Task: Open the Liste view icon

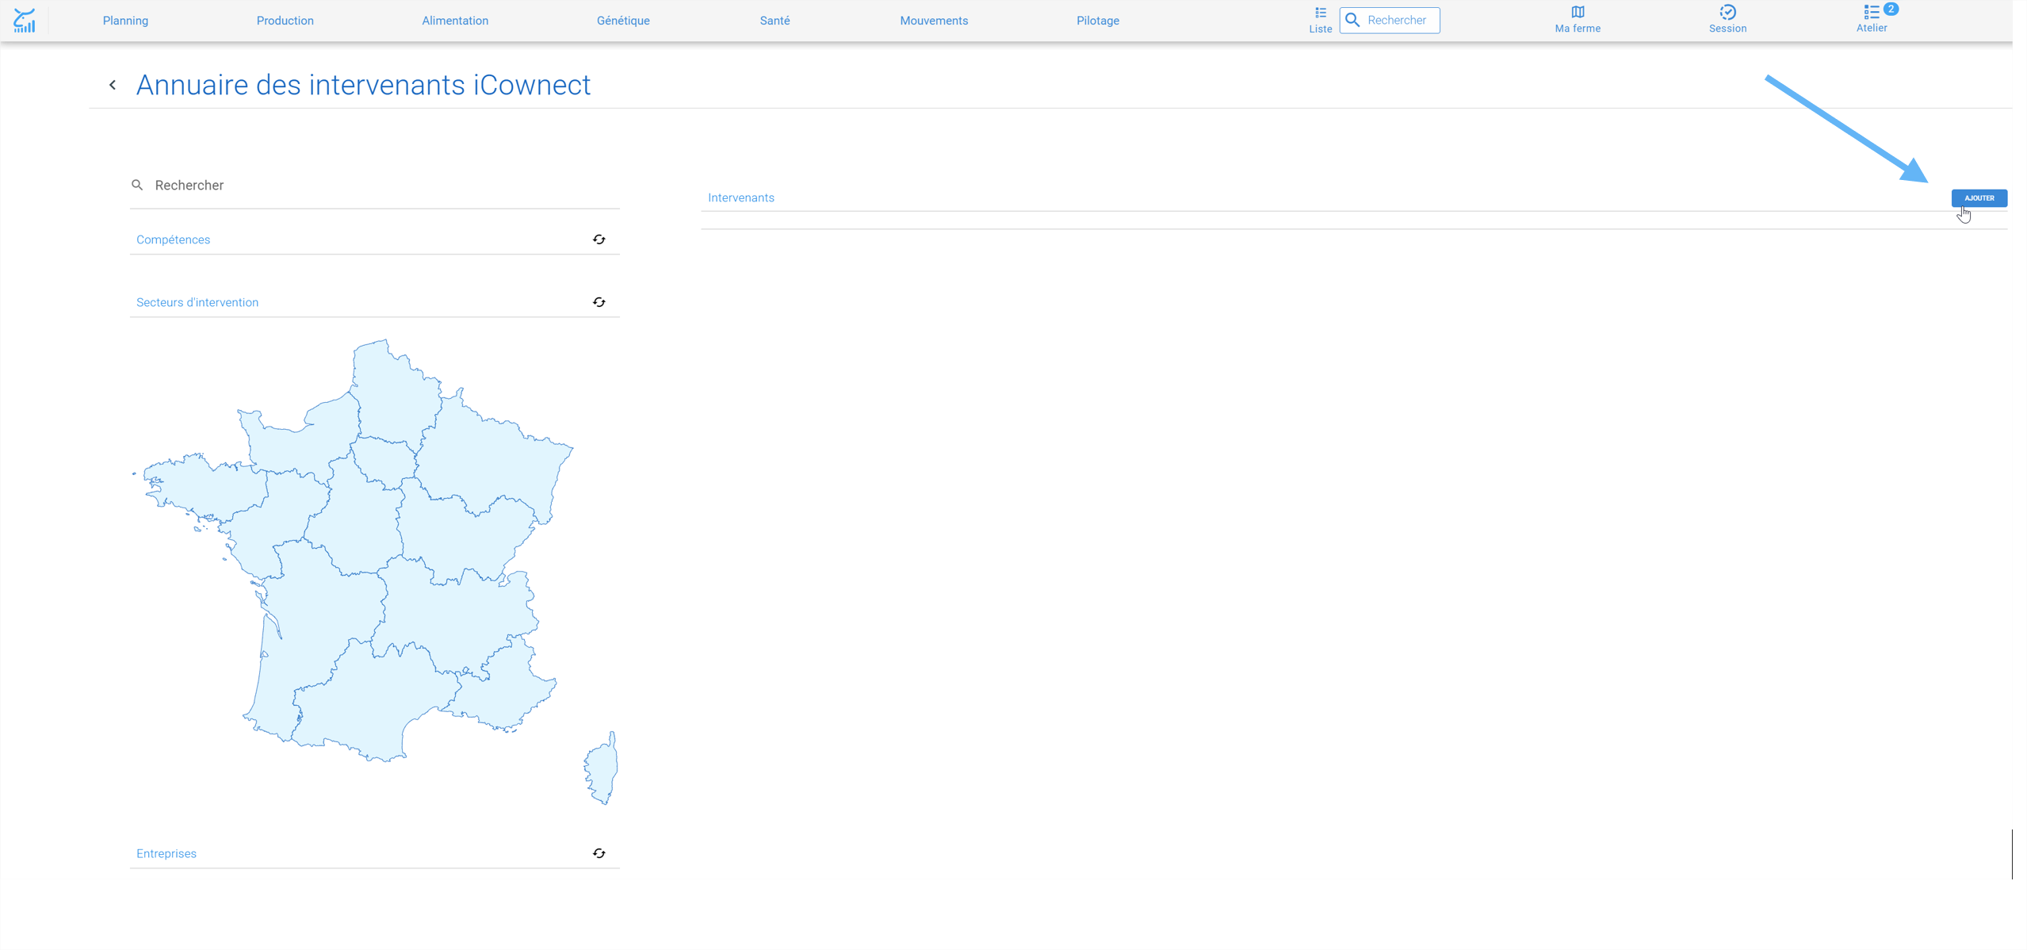Action: 1320,13
